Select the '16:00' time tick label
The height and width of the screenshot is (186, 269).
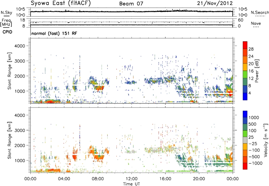(x=165, y=179)
